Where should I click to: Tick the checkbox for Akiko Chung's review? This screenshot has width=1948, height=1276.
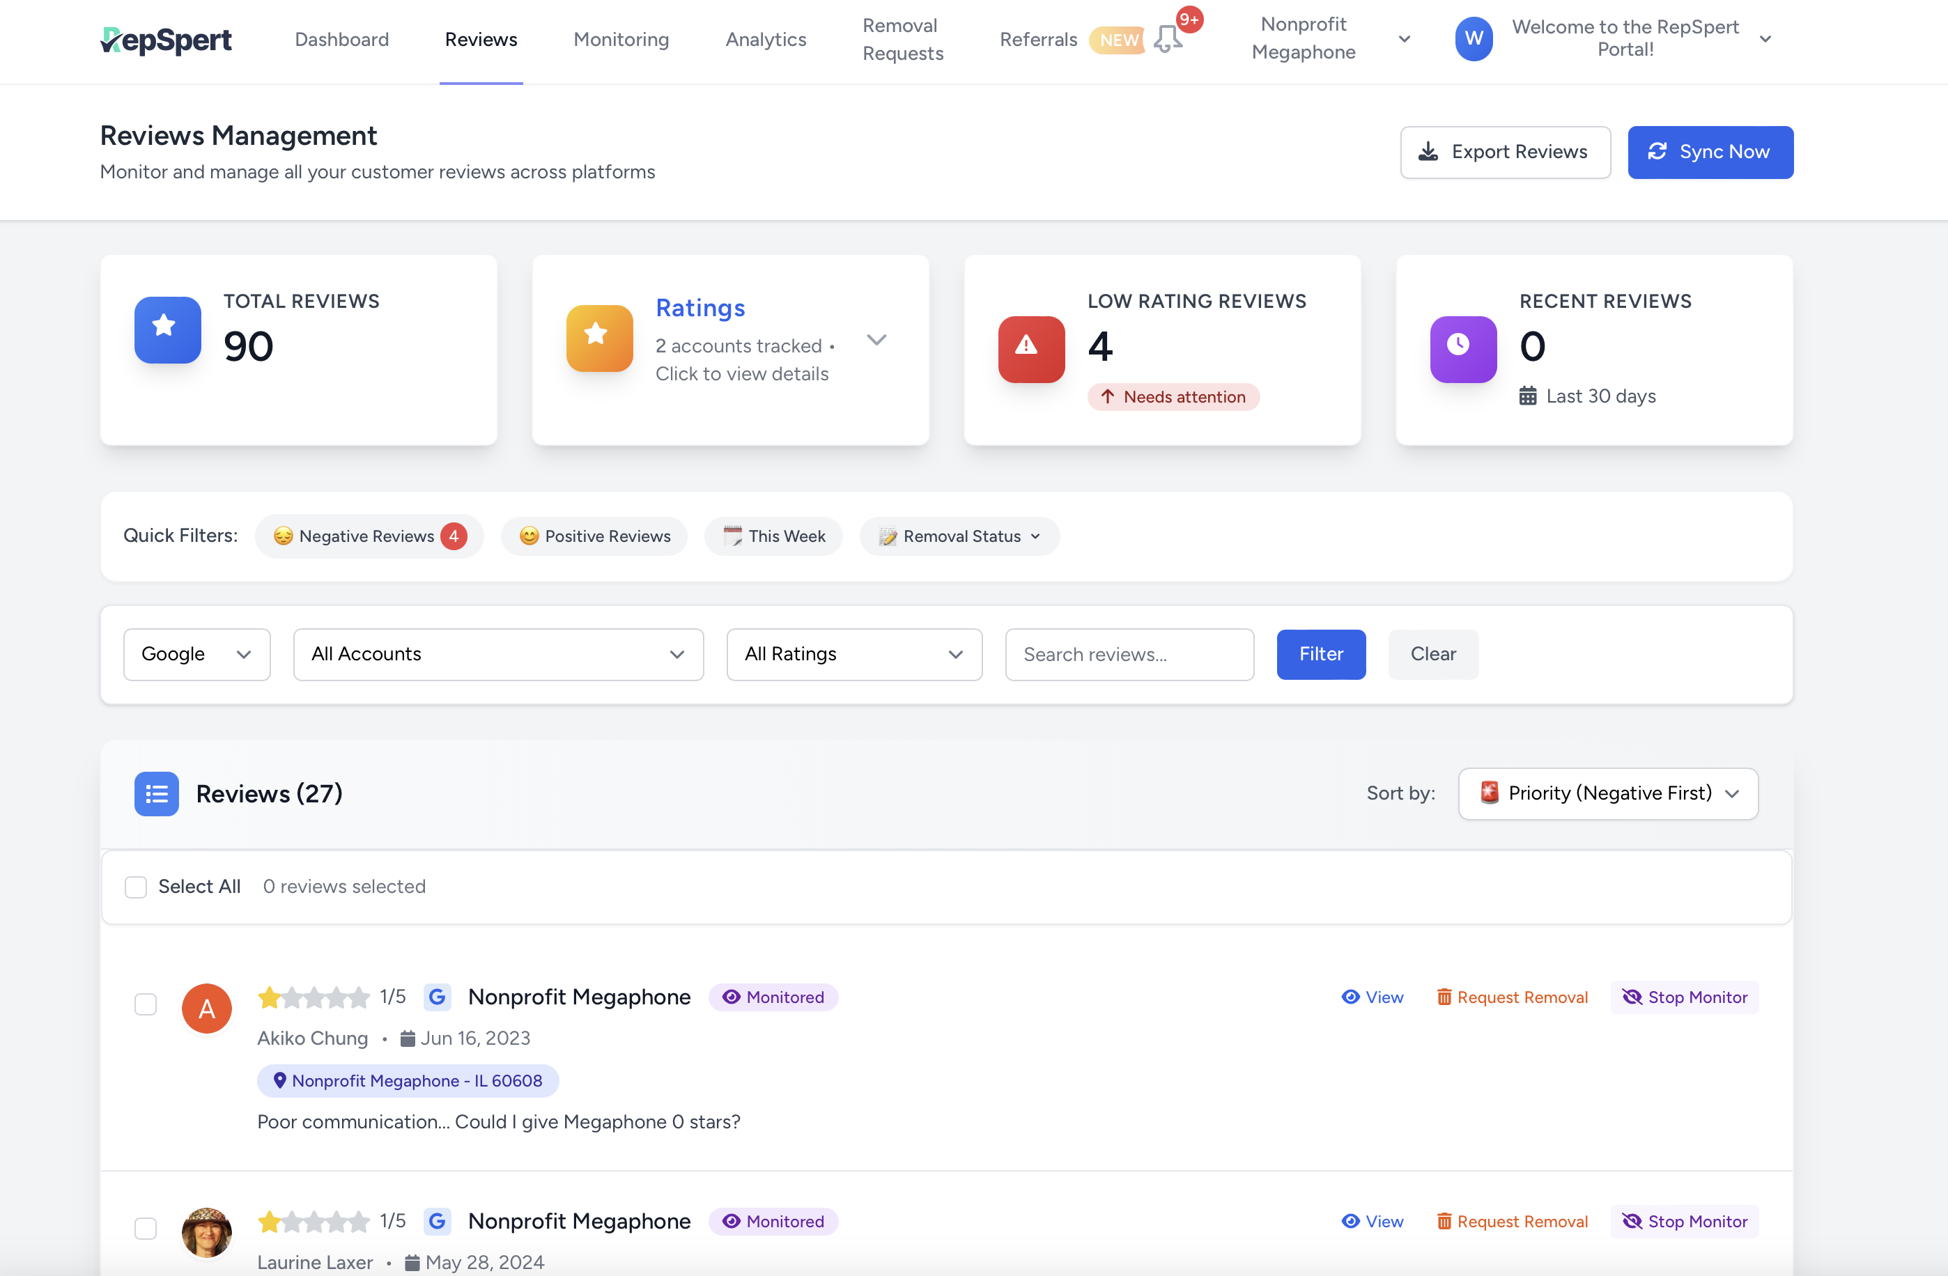(146, 1004)
